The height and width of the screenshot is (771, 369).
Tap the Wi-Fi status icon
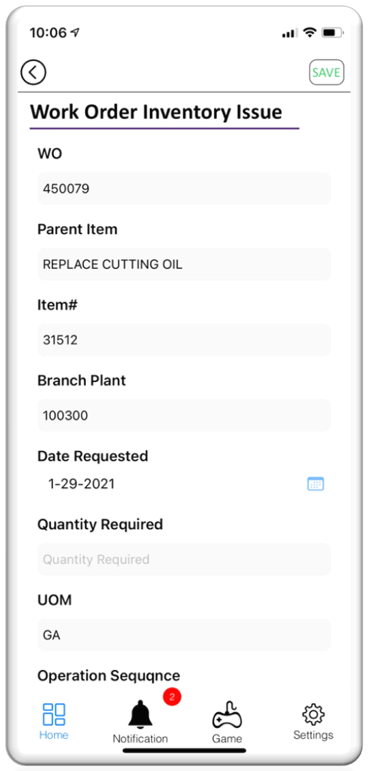tap(309, 33)
